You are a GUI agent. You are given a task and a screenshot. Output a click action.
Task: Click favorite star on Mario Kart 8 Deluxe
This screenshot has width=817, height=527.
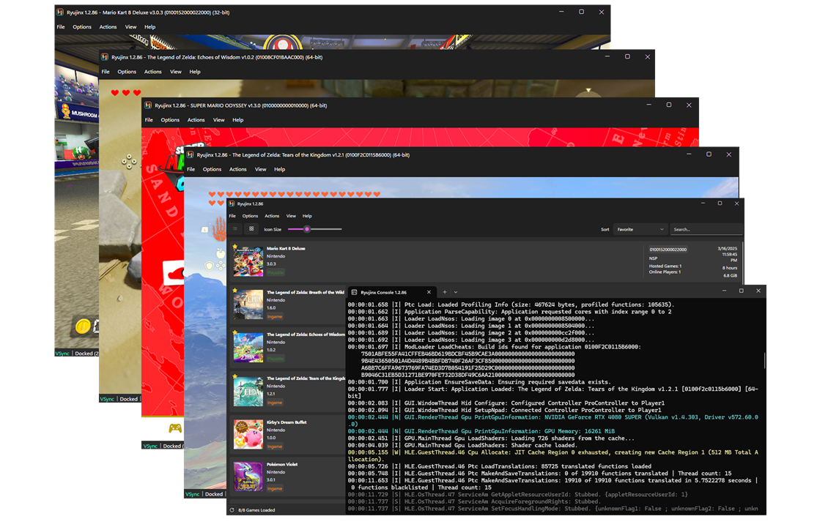tap(235, 248)
